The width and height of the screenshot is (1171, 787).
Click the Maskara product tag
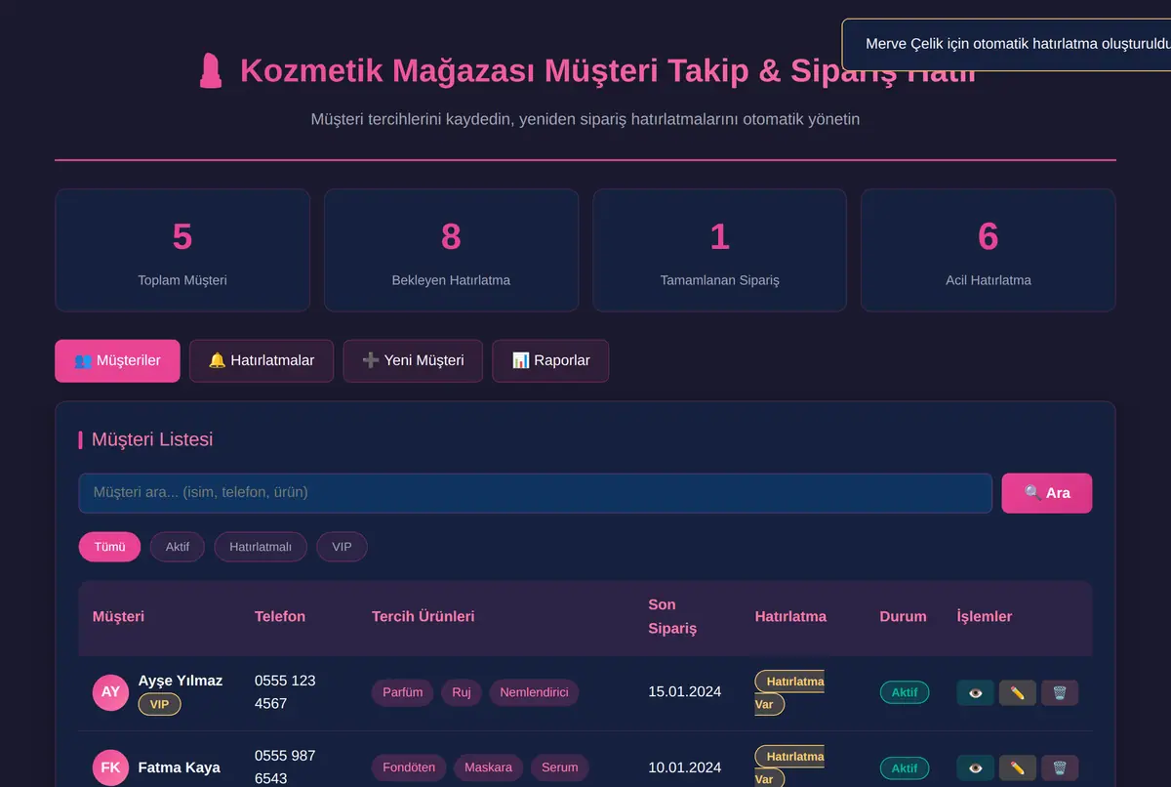489,767
